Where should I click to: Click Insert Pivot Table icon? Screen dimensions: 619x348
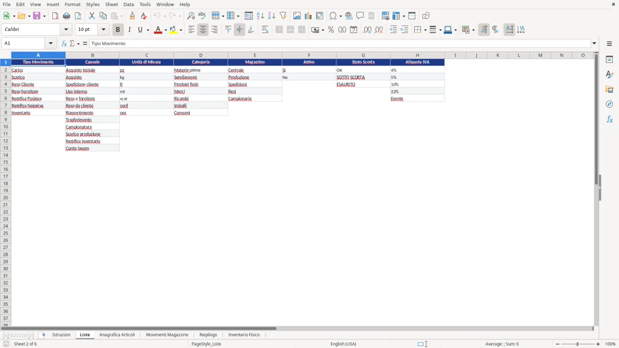pos(320,16)
